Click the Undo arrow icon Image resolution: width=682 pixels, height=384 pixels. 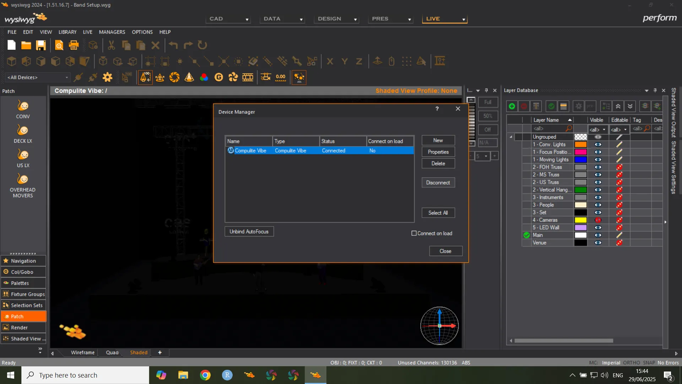(173, 45)
